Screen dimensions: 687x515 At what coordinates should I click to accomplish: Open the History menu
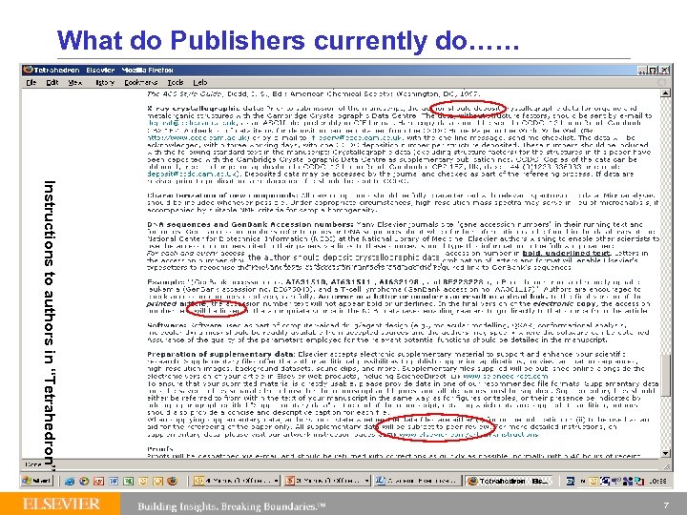(105, 82)
